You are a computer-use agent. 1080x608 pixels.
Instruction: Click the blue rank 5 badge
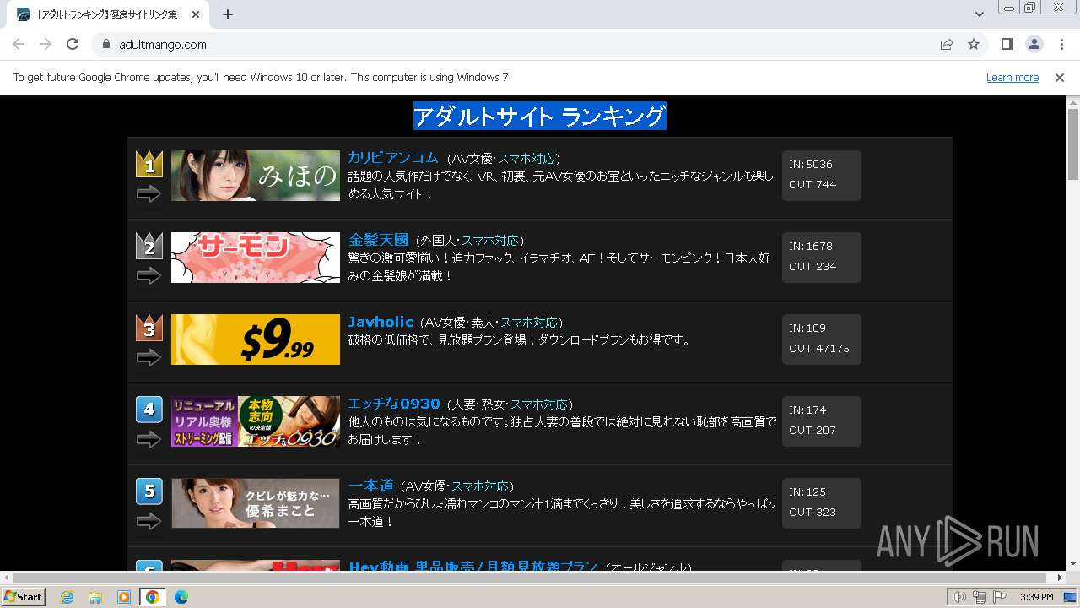pyautogui.click(x=149, y=491)
